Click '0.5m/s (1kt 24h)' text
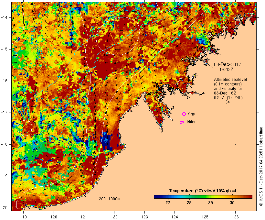Viewport: 265px width, 220px height. (228, 98)
